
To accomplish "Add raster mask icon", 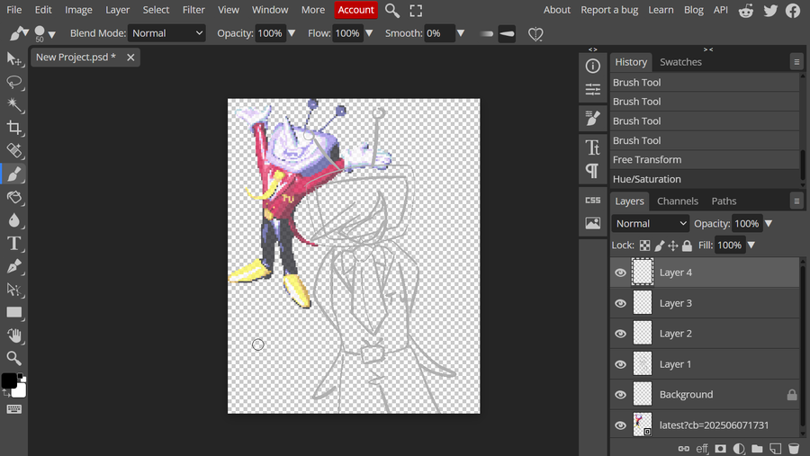I will (x=720, y=448).
